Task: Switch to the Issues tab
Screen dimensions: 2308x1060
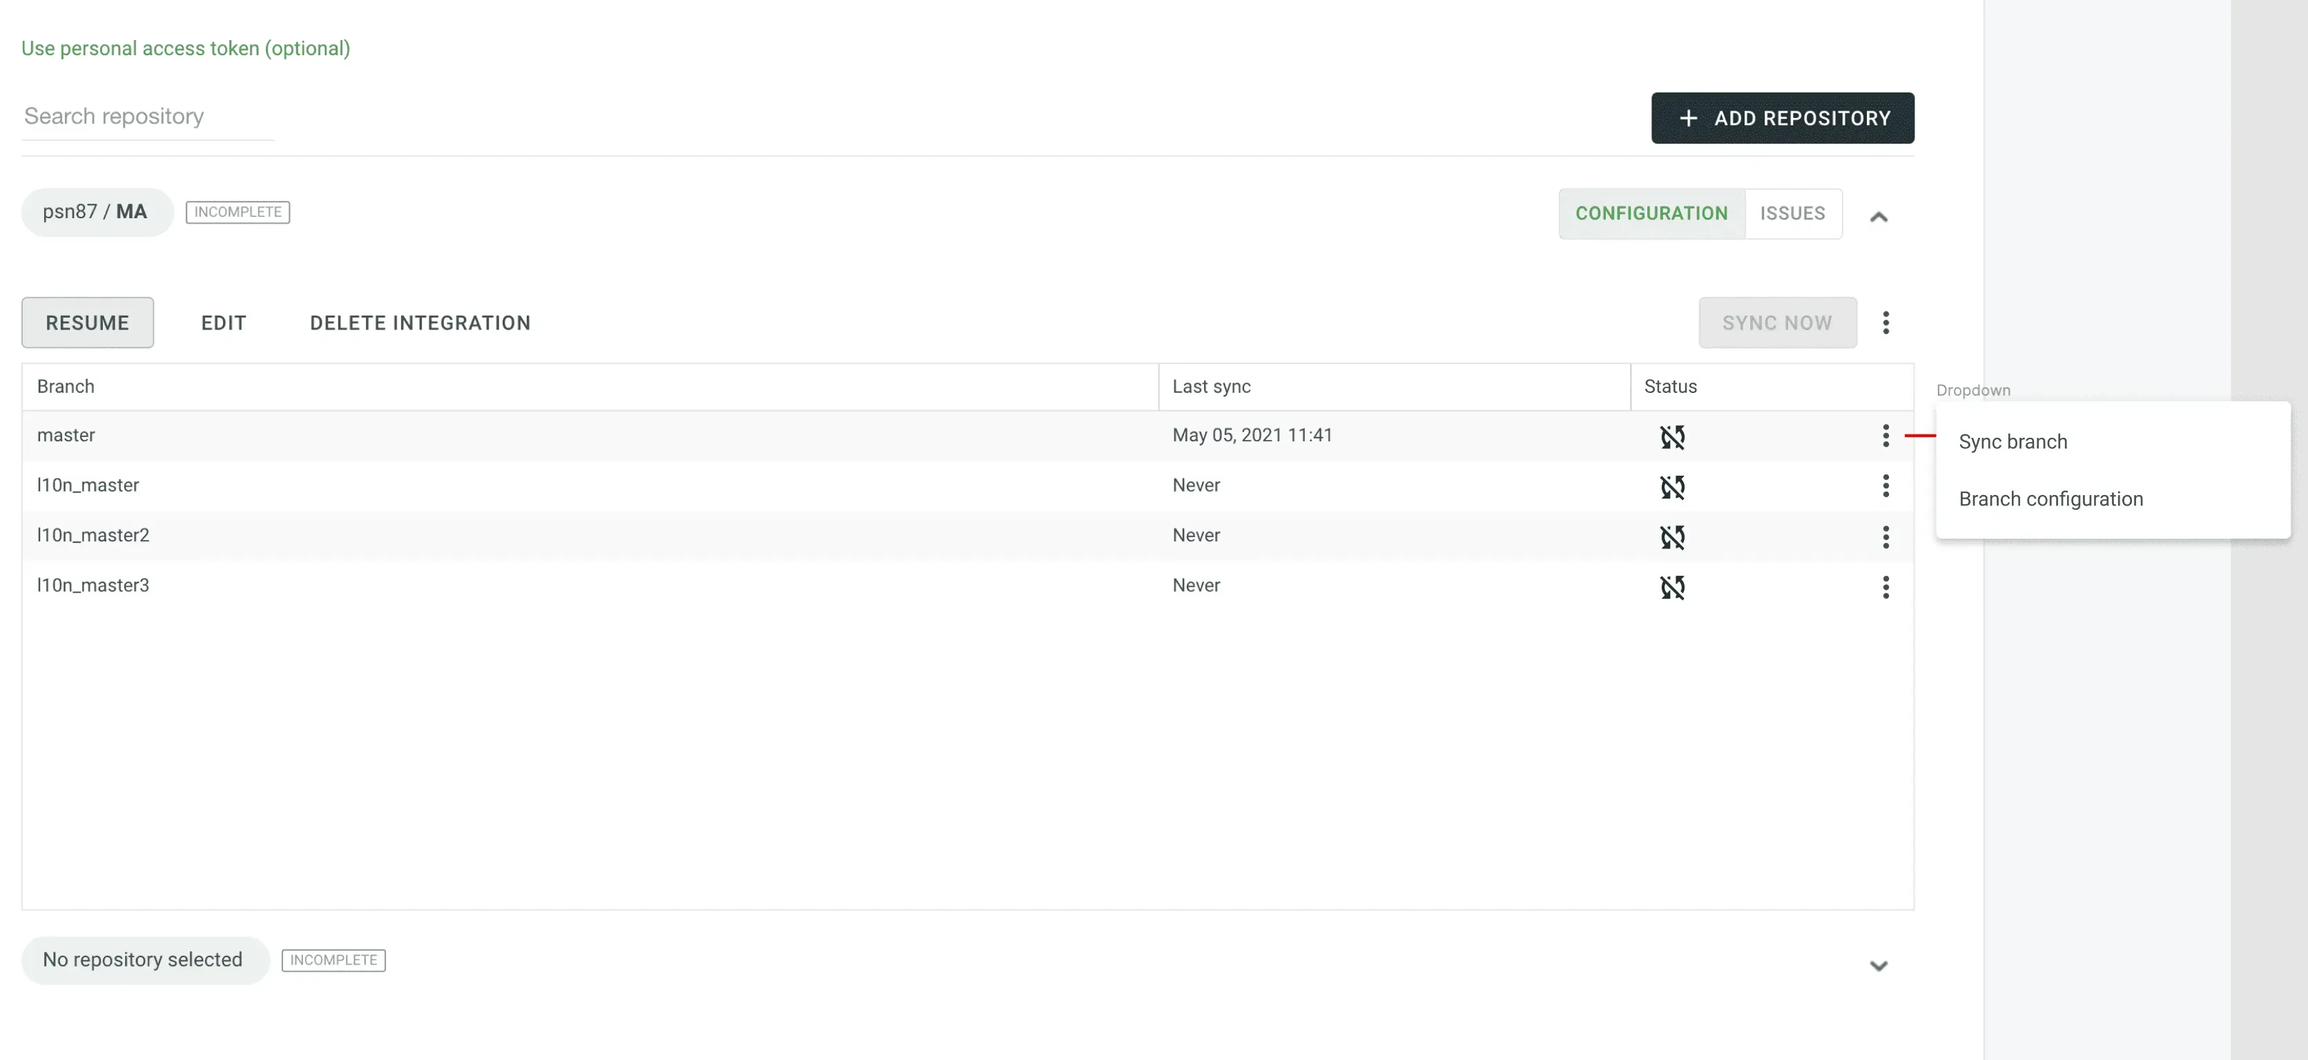Action: 1792,213
